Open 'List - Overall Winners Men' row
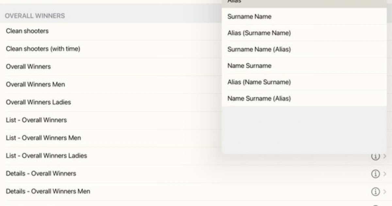Image resolution: width=392 pixels, height=206 pixels. click(43, 138)
